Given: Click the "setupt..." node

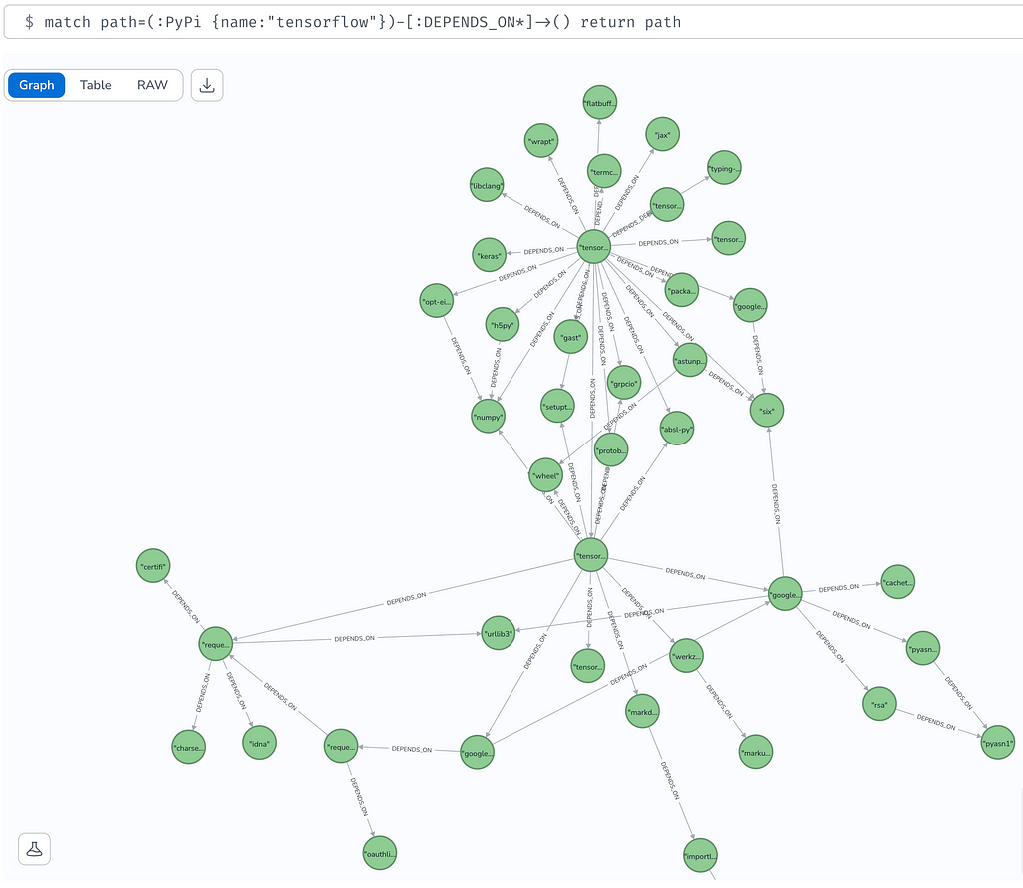Looking at the screenshot, I should point(557,406).
